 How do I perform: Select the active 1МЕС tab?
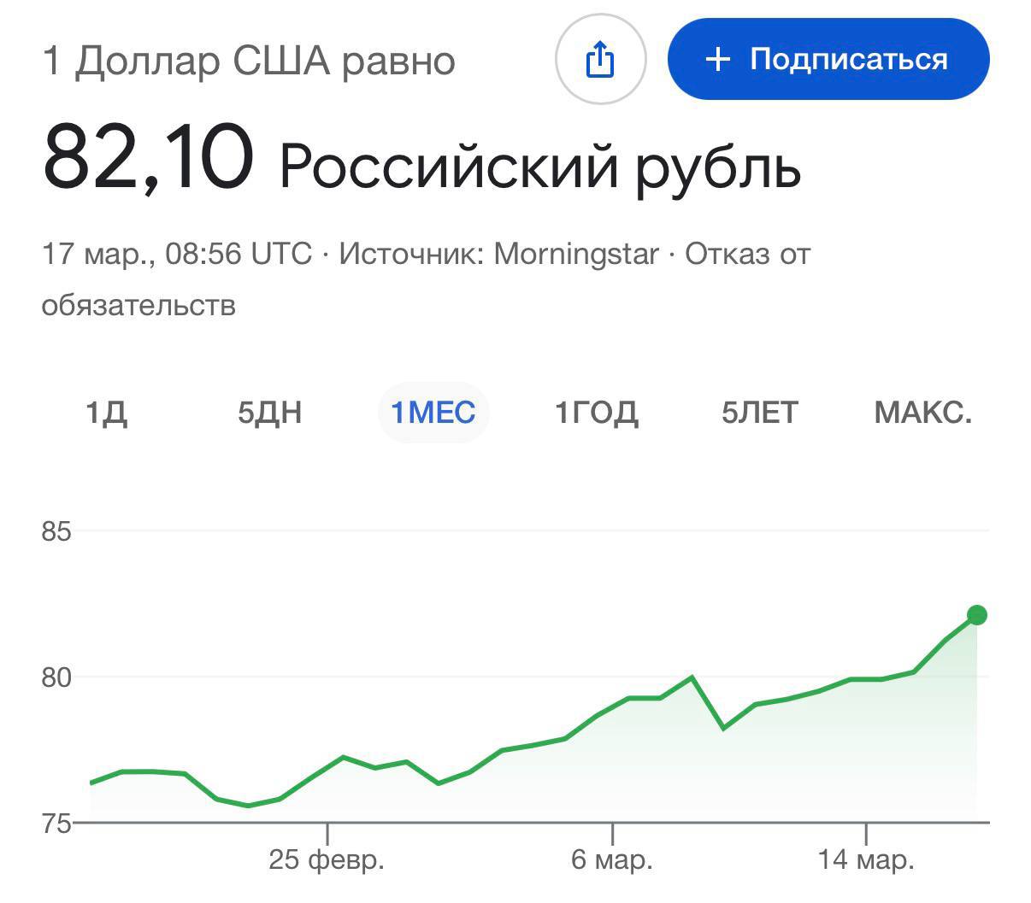[433, 413]
